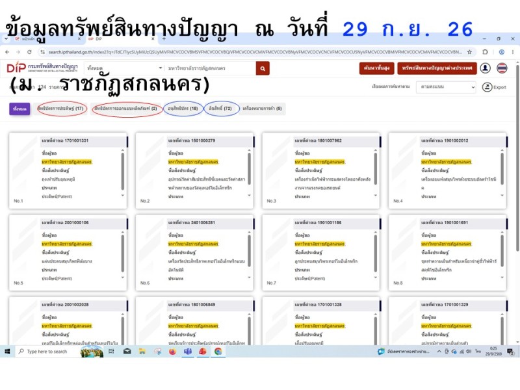Click the browser forward arrow

click(18, 52)
